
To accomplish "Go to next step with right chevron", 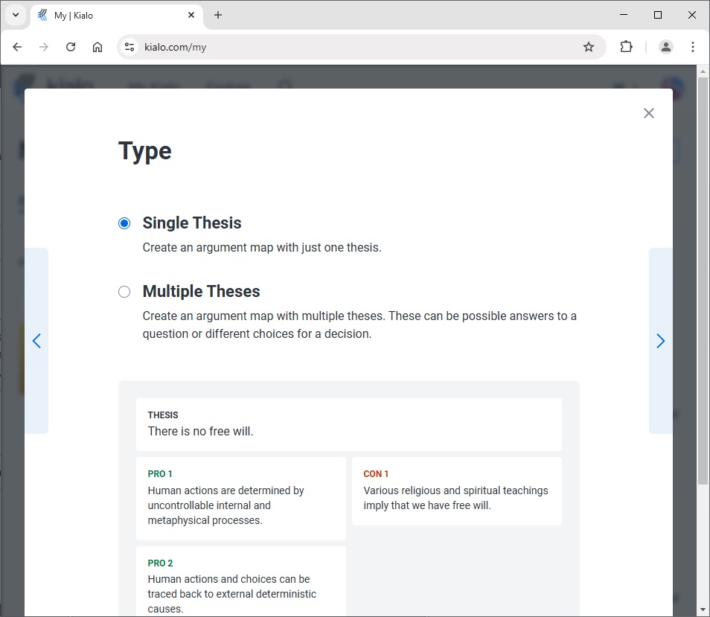I will (x=660, y=341).
